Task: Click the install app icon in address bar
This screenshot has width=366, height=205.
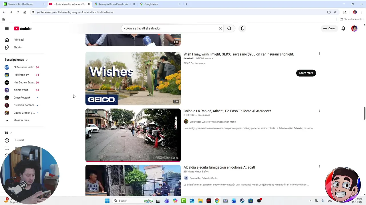Action: coord(329,12)
